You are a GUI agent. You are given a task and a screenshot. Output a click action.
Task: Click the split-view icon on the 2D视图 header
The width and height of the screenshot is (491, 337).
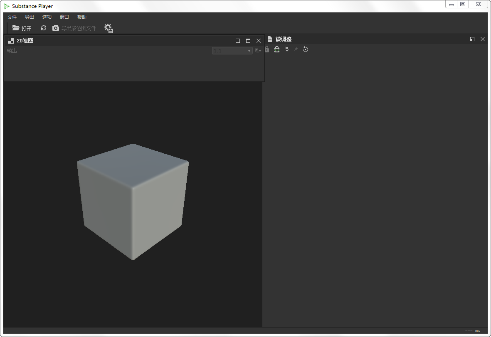coord(237,41)
